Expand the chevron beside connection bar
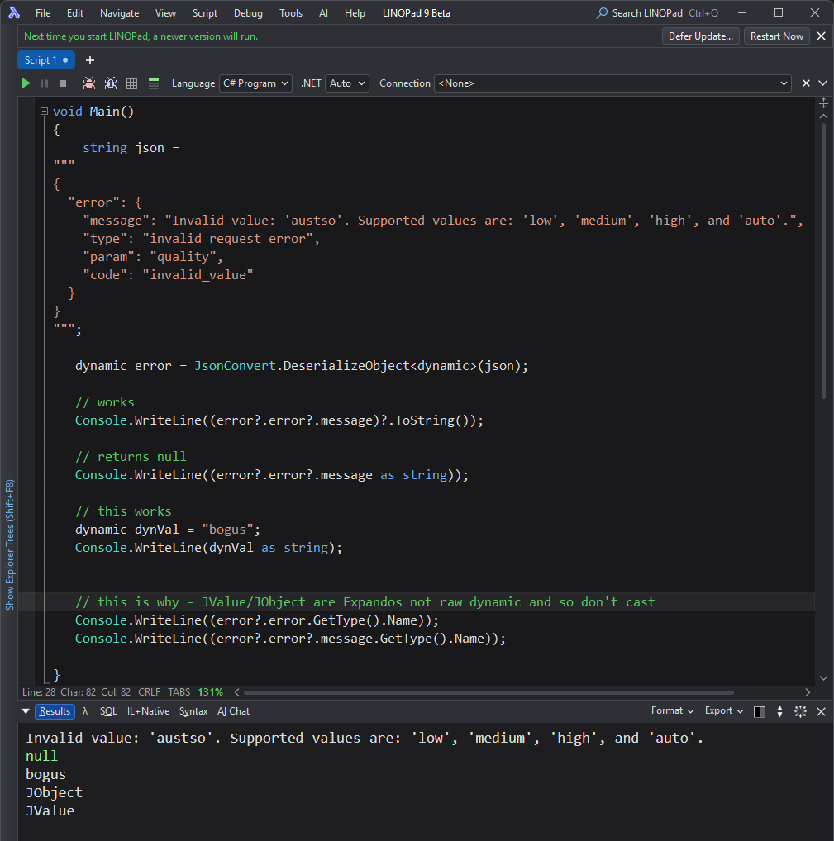The height and width of the screenshot is (841, 834). tap(822, 83)
